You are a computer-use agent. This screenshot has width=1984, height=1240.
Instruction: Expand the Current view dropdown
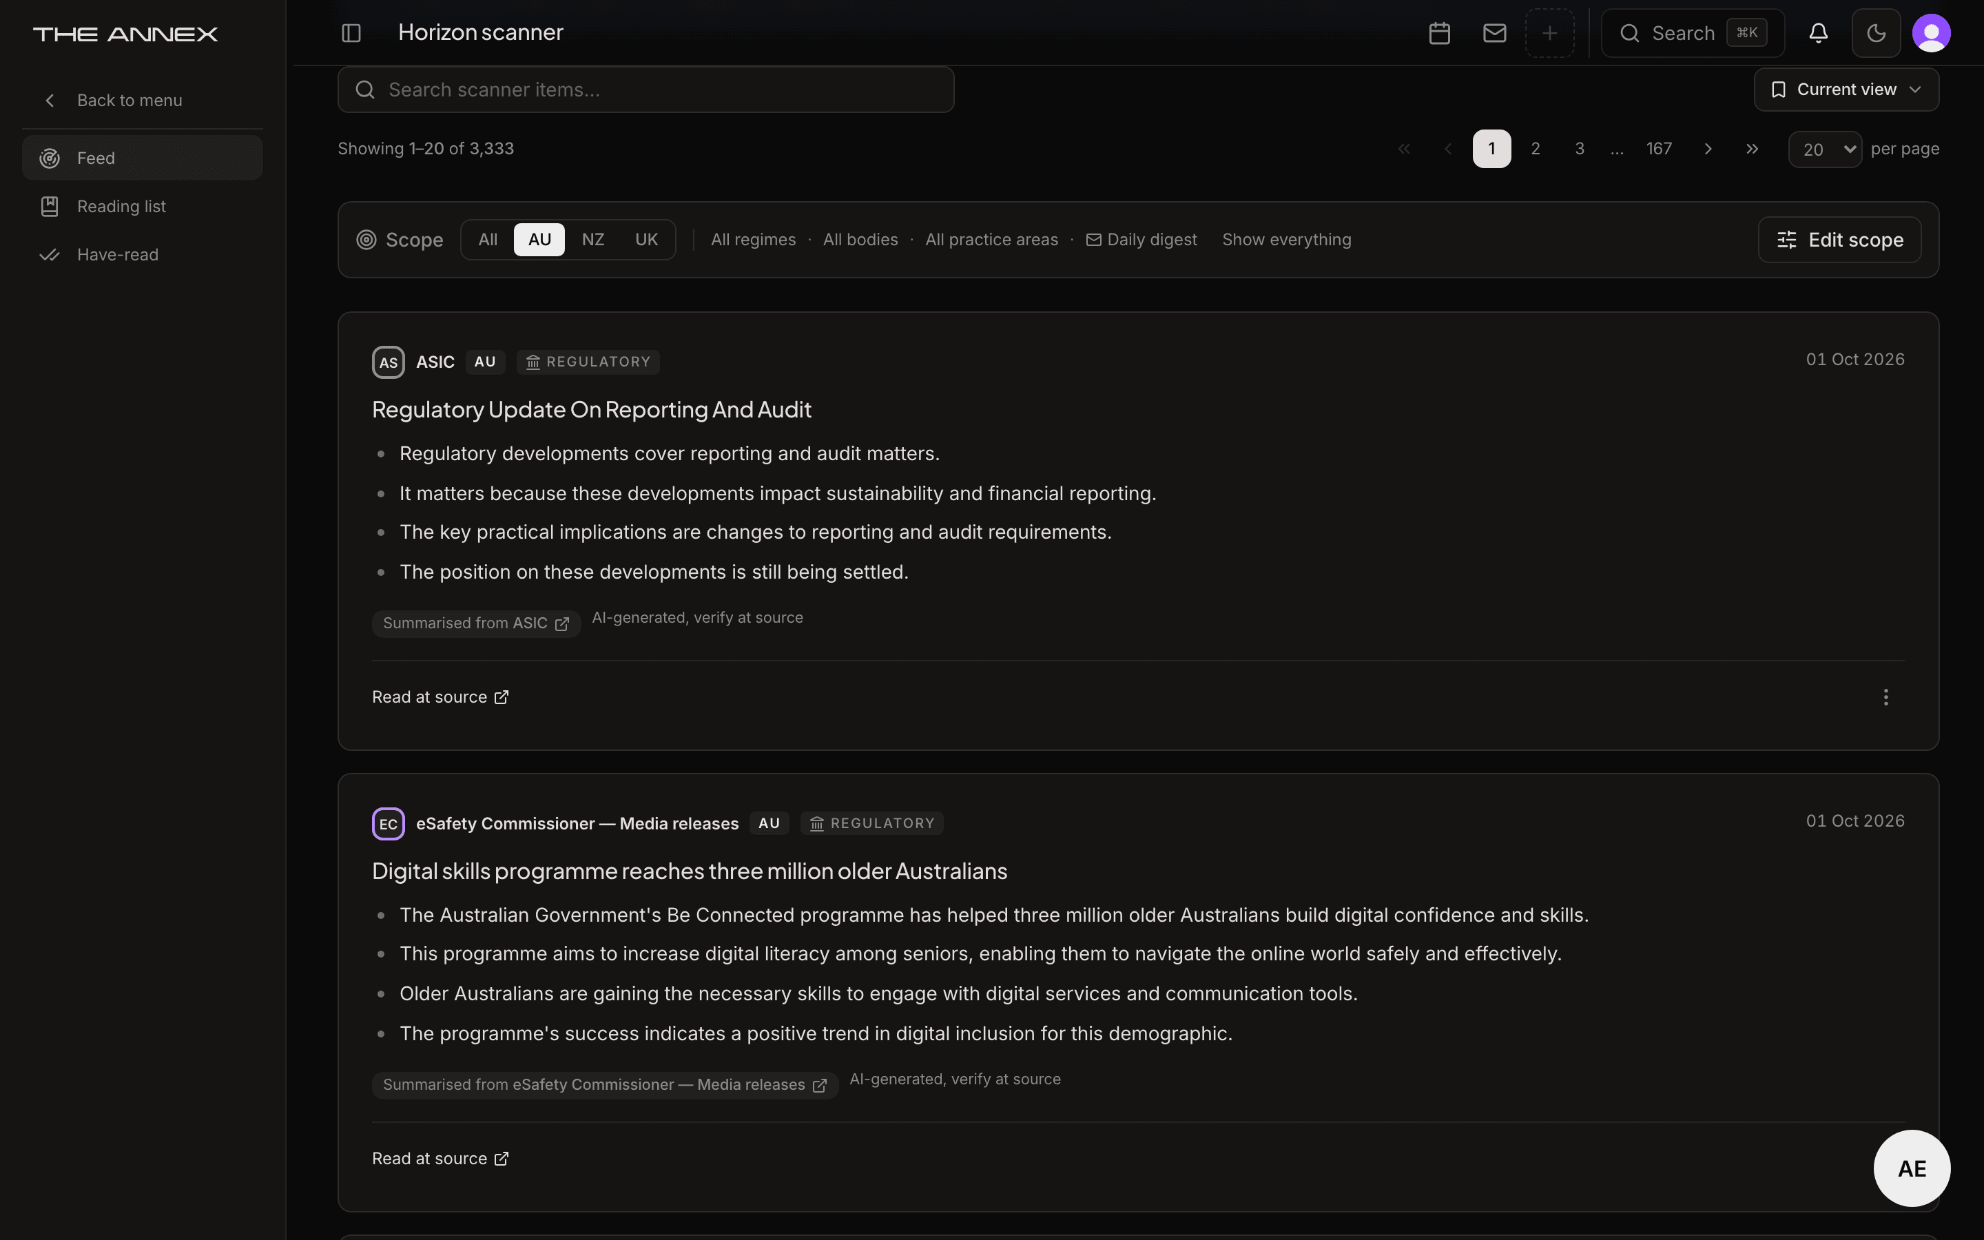pyautogui.click(x=1846, y=90)
